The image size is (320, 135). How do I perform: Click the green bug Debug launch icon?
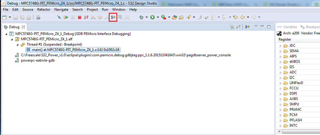coord(142,17)
